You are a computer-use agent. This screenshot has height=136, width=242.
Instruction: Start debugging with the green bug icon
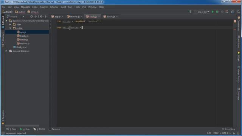point(217,12)
